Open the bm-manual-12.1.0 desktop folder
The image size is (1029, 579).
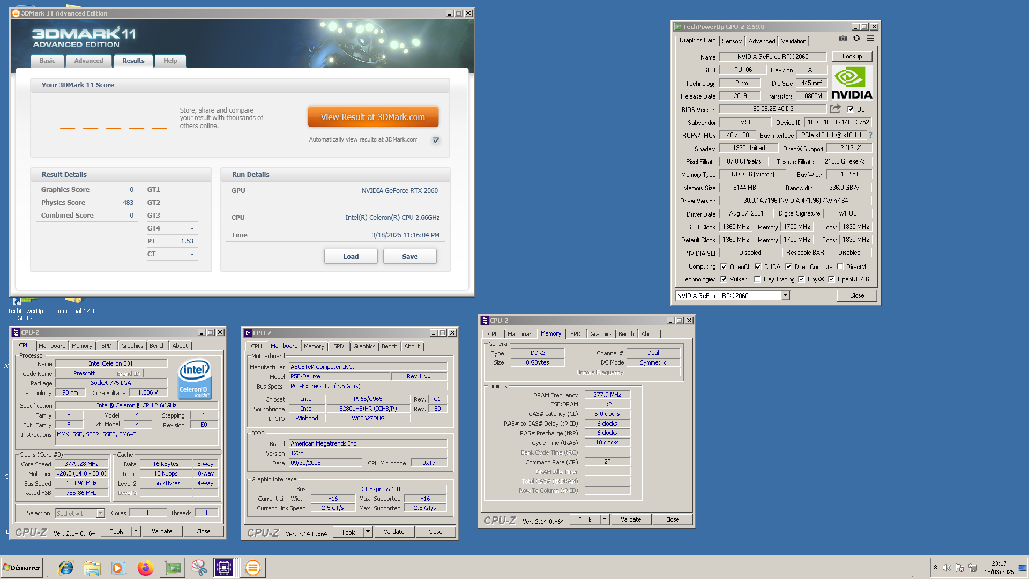coord(77,306)
